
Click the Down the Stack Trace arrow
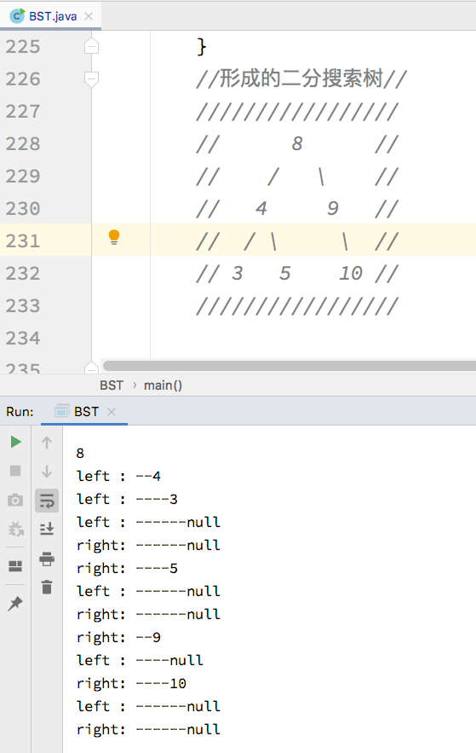click(47, 471)
